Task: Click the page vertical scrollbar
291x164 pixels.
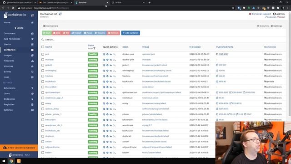Action: 290,65
